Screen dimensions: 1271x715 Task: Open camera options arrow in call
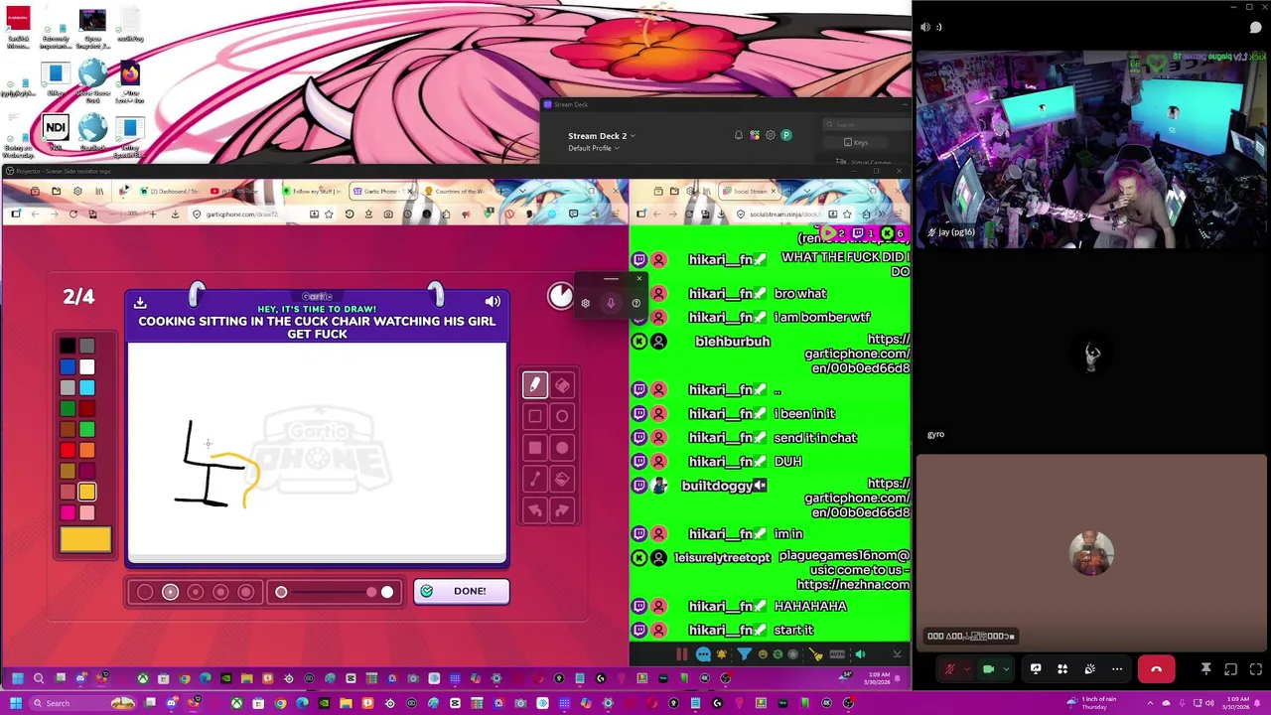[x=1005, y=669]
